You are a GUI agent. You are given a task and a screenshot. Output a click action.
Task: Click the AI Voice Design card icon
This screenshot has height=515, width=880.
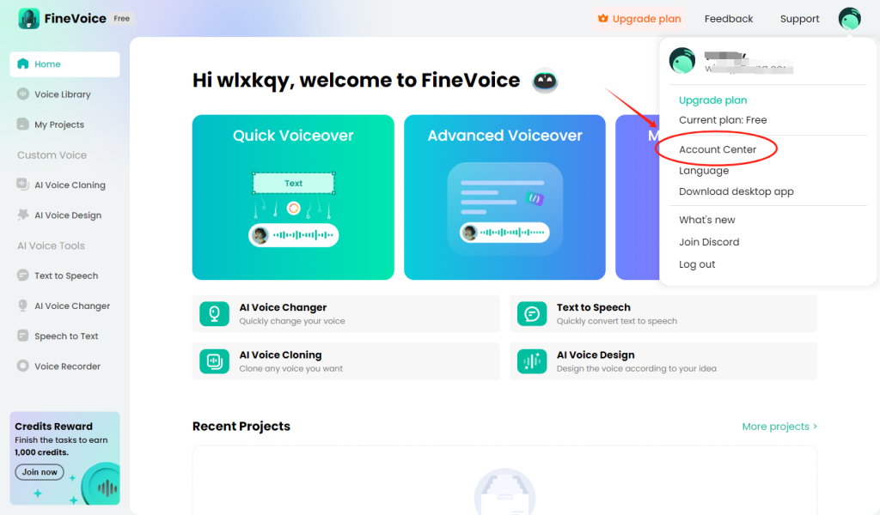tap(531, 361)
